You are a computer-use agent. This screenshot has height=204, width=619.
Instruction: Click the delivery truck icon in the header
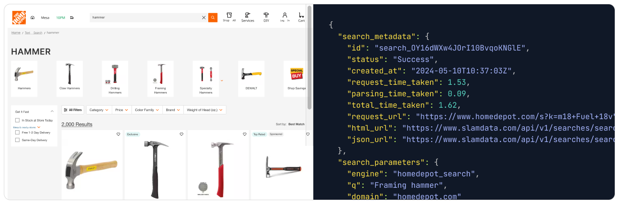click(x=72, y=18)
